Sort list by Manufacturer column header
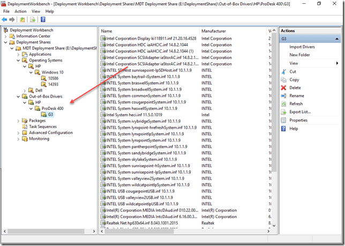Viewport: 345px width, 246px height. pos(214,31)
